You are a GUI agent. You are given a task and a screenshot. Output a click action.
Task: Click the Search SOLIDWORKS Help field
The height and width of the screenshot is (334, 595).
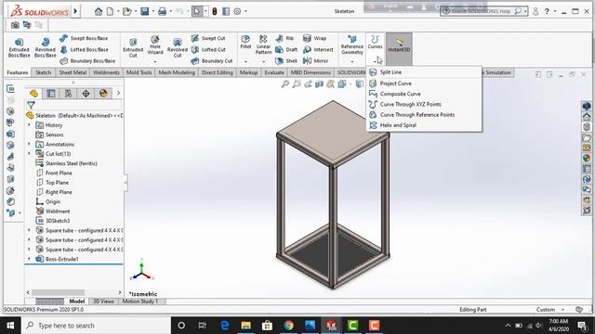[481, 11]
